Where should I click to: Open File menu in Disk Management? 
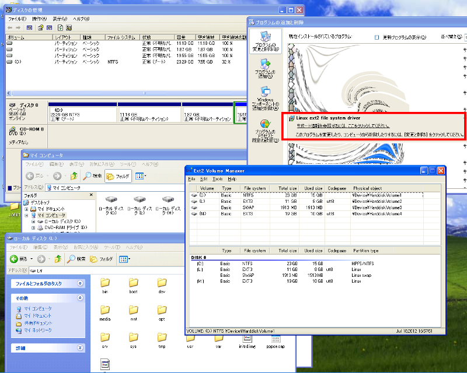coord(17,19)
